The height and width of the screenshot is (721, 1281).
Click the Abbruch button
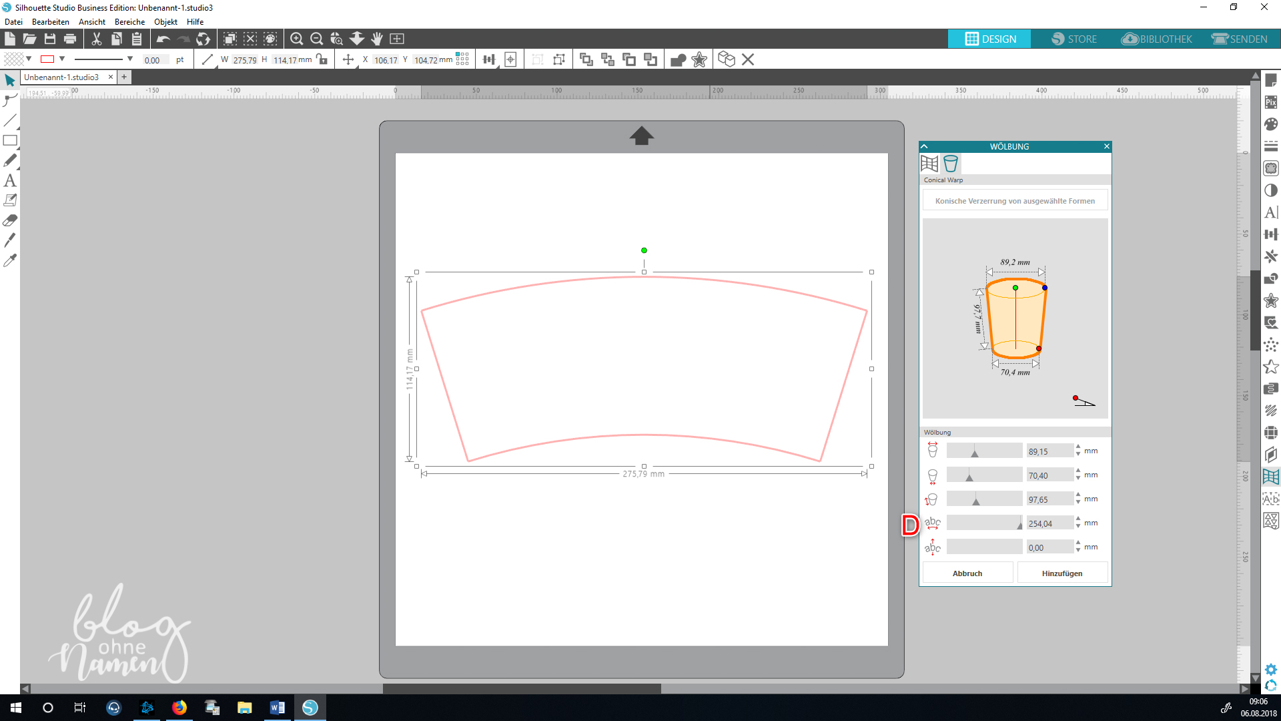pos(967,573)
